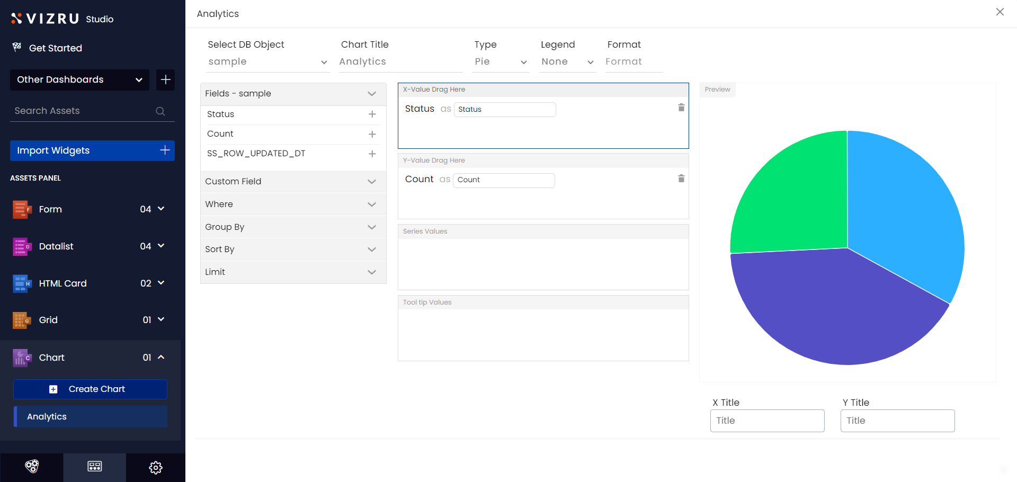Open settings gear in bottom sidebar

155,467
